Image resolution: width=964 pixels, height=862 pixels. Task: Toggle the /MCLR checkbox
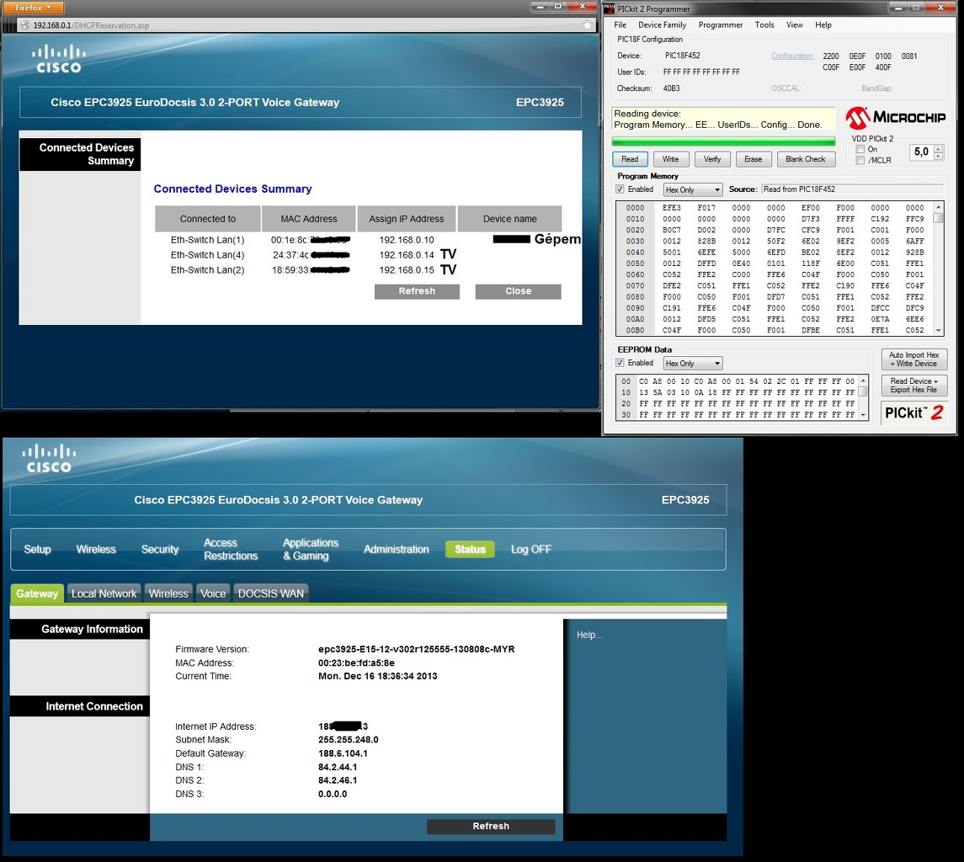[x=860, y=161]
